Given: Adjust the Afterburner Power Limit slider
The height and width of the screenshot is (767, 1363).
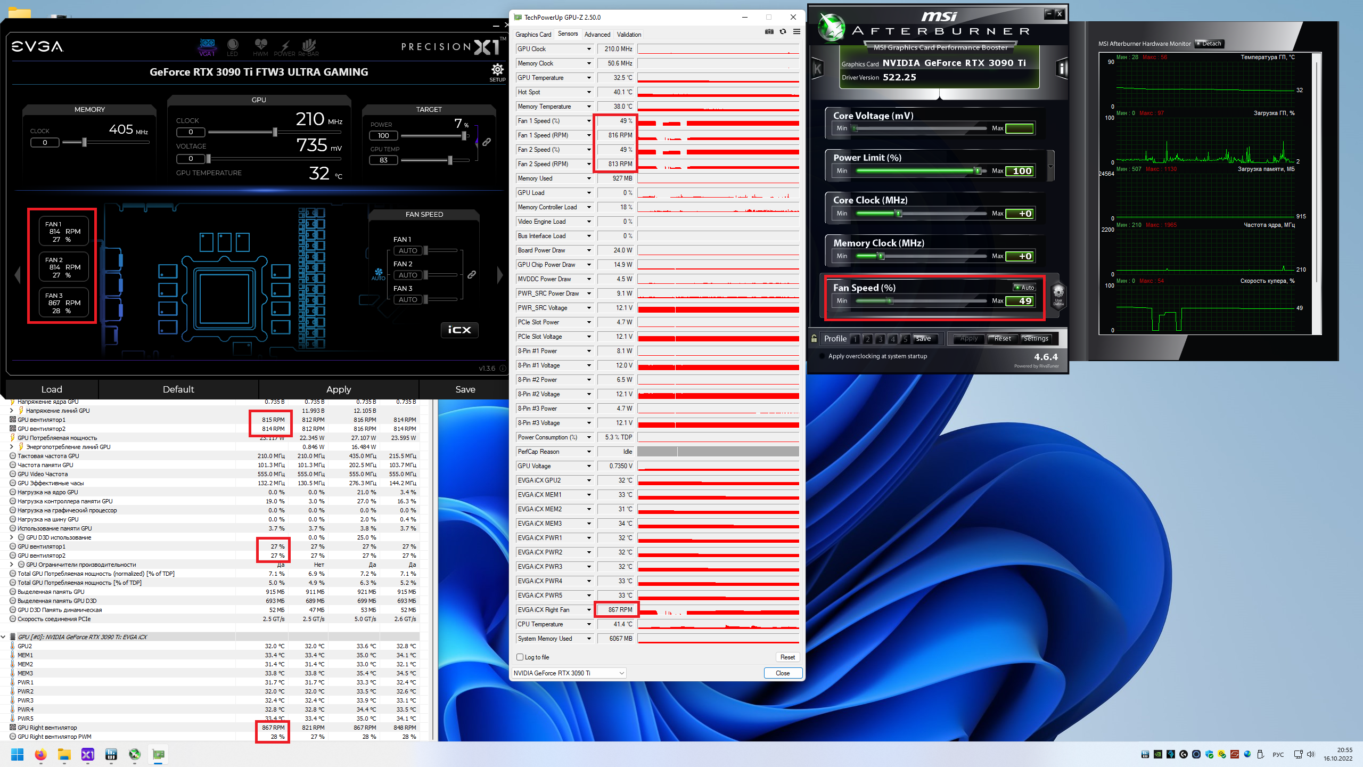Looking at the screenshot, I should (x=978, y=171).
